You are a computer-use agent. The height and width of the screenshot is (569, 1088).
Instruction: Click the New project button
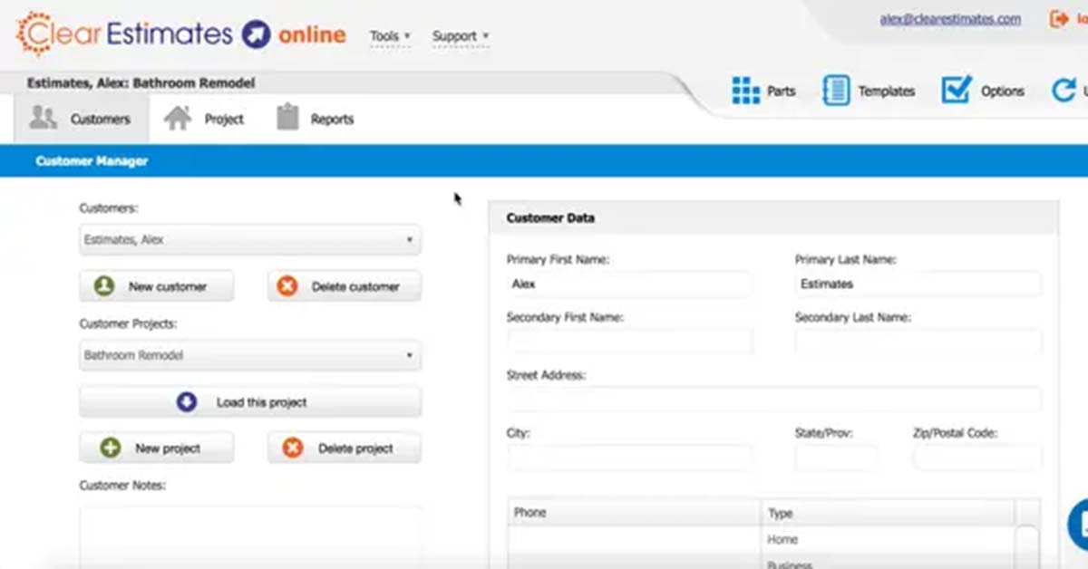pyautogui.click(x=157, y=448)
